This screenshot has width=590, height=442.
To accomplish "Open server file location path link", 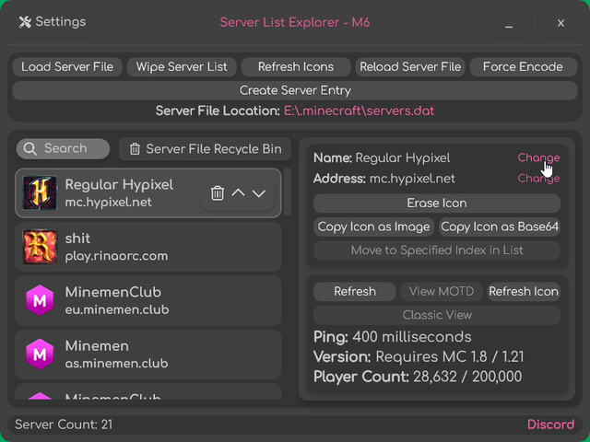I will (359, 110).
